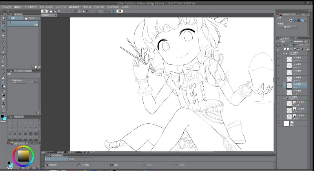This screenshot has width=314, height=171.
Task: Open CLIP STUDIO launcher icon in command bar
Action: tap(44, 11)
